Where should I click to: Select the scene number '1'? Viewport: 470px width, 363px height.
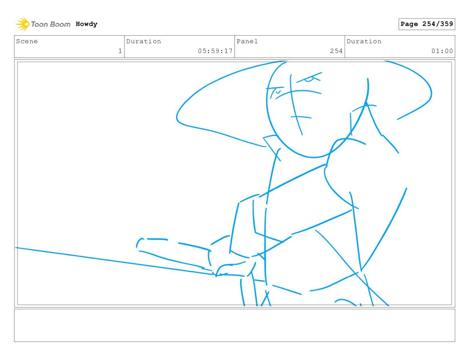click(x=120, y=51)
